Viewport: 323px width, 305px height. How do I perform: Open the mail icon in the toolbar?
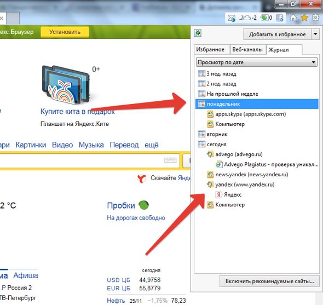[x=232, y=18]
